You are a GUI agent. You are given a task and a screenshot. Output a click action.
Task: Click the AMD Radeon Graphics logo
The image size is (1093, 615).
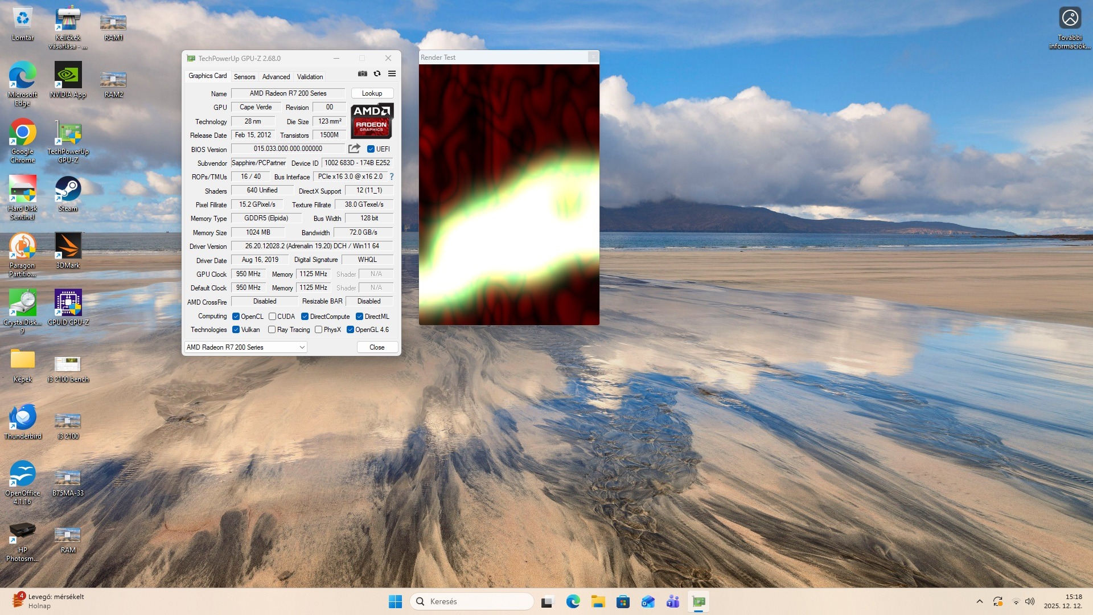point(372,121)
